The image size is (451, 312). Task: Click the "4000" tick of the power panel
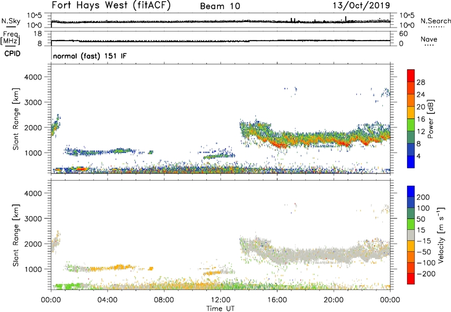33,77
